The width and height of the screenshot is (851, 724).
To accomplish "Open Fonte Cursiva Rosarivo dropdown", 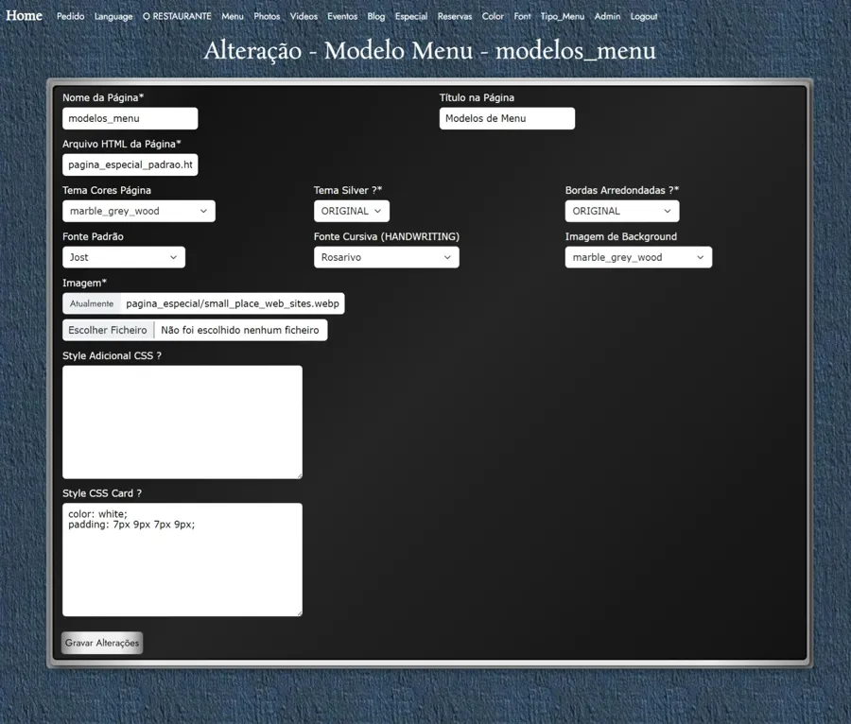I will (x=386, y=257).
